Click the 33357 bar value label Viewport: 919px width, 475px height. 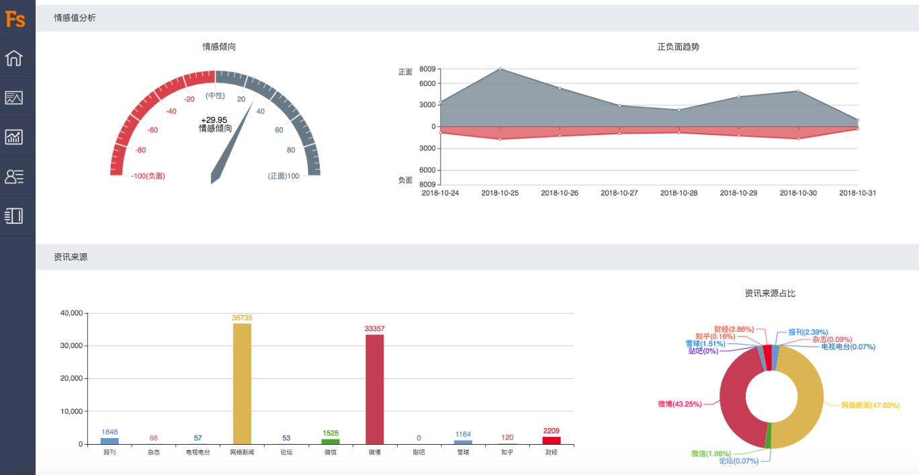click(x=375, y=329)
